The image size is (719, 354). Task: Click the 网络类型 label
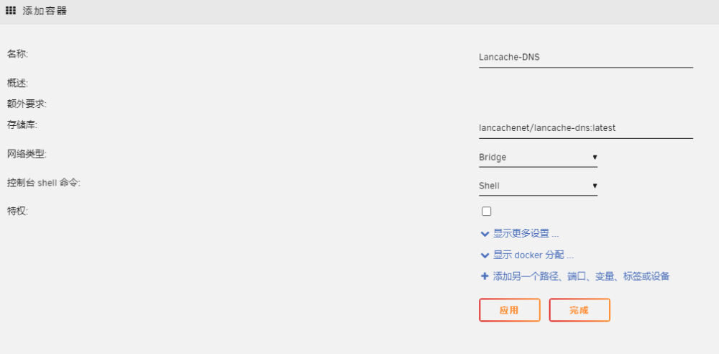point(27,154)
